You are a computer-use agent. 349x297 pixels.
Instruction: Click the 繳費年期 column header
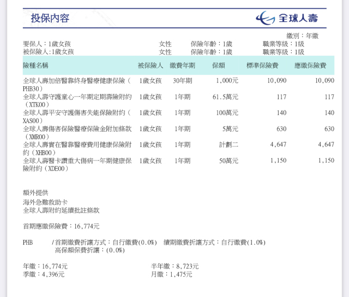tap(182, 66)
